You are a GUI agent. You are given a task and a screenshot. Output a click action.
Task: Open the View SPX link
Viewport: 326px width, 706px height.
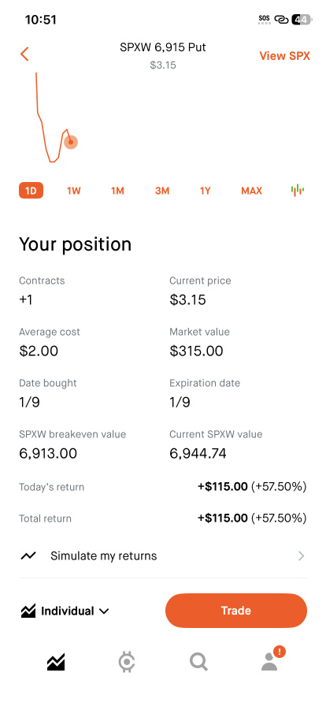tap(284, 56)
